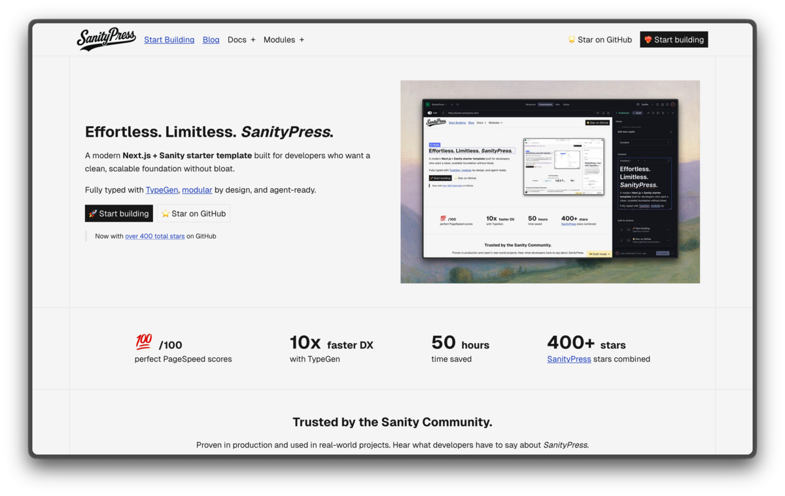785x496 pixels.
Task: Click the SanityPress logo in the header
Action: click(x=105, y=39)
